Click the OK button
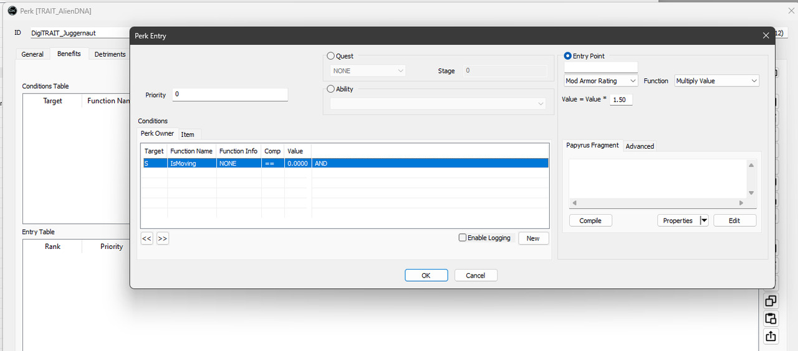The width and height of the screenshot is (798, 351). 426,276
